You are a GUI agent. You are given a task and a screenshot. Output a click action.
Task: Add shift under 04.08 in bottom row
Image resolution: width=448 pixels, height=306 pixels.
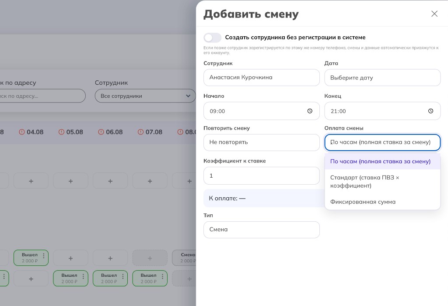click(x=31, y=278)
